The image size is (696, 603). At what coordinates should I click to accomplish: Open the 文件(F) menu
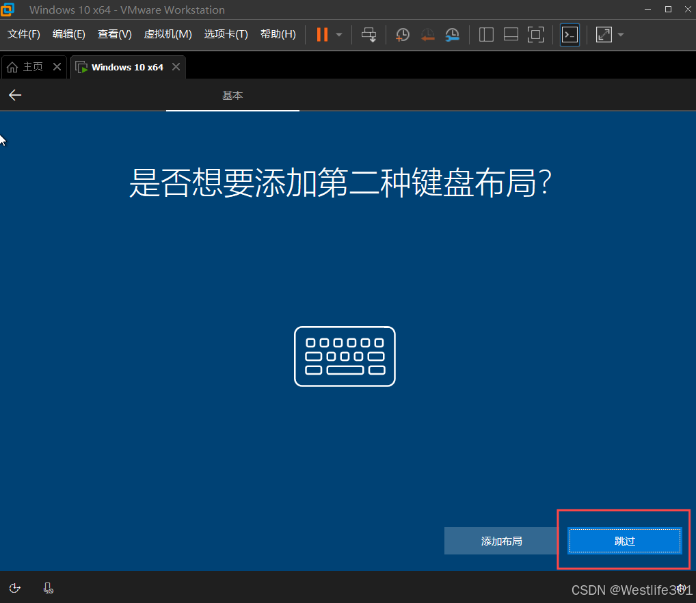(x=23, y=33)
